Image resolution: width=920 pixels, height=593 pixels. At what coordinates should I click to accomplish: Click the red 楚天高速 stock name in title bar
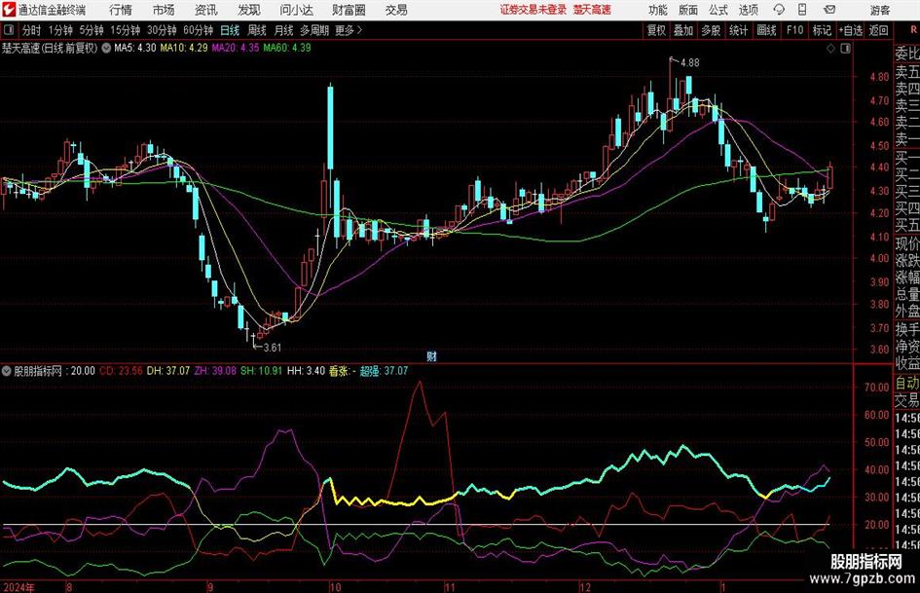point(592,10)
